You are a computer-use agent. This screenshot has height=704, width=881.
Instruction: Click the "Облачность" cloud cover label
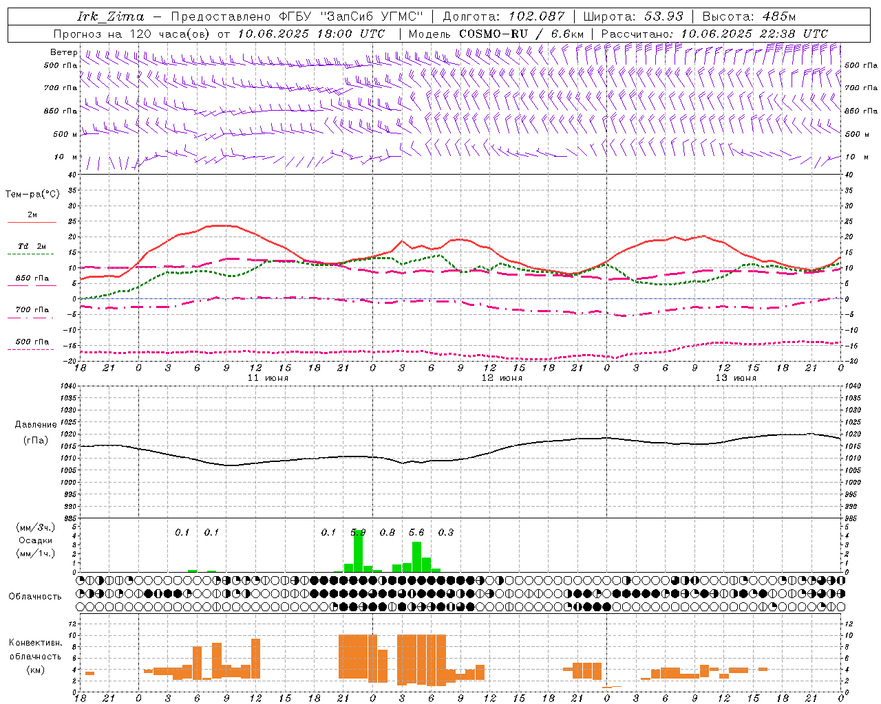point(35,597)
